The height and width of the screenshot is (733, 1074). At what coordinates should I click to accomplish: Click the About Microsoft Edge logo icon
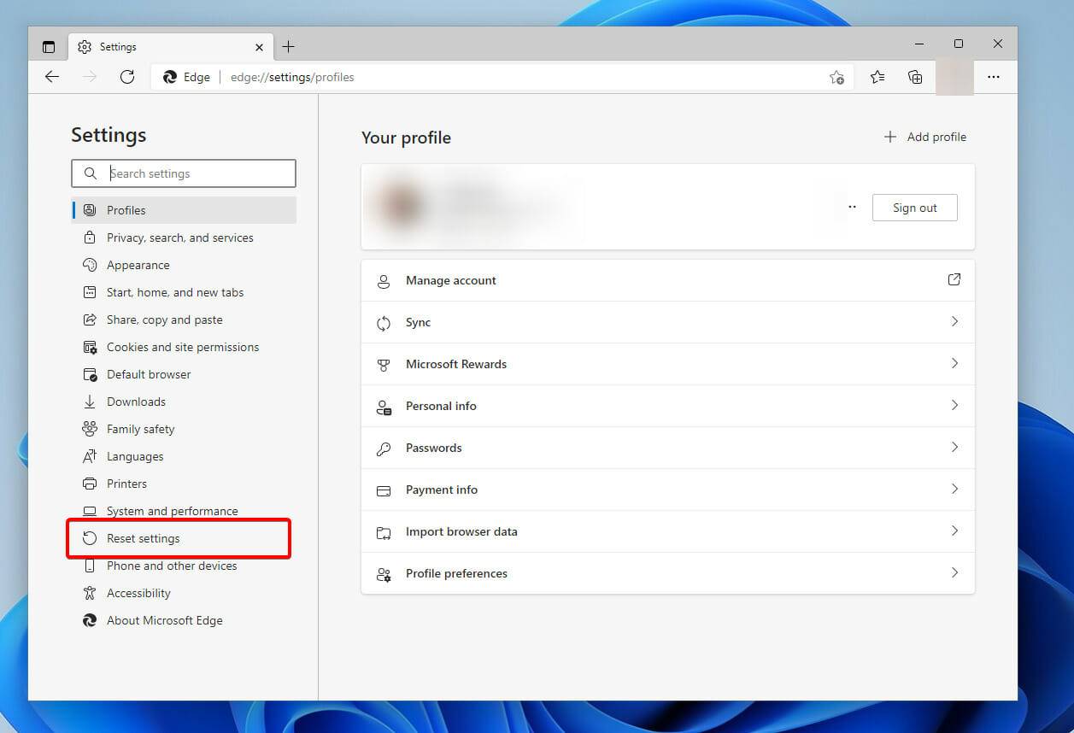pyautogui.click(x=90, y=620)
